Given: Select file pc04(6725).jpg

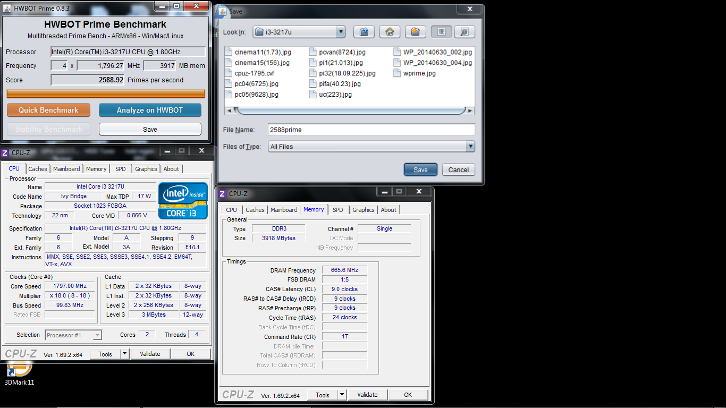Looking at the screenshot, I should (252, 84).
